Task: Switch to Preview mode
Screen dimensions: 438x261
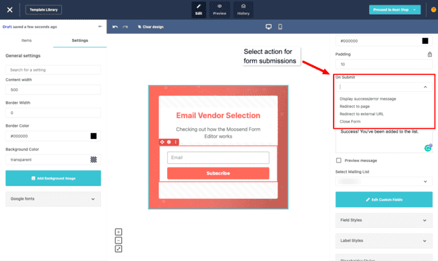Action: (x=220, y=10)
